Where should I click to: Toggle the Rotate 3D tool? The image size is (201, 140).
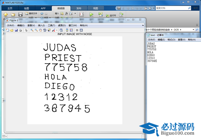(x=45, y=30)
